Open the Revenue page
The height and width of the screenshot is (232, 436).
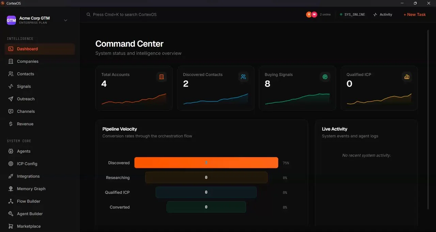(x=40, y=124)
